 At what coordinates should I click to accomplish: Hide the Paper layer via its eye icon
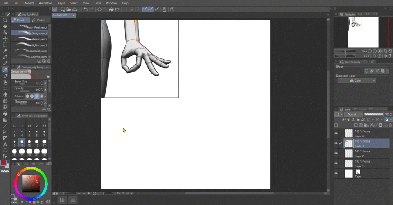pyautogui.click(x=336, y=174)
